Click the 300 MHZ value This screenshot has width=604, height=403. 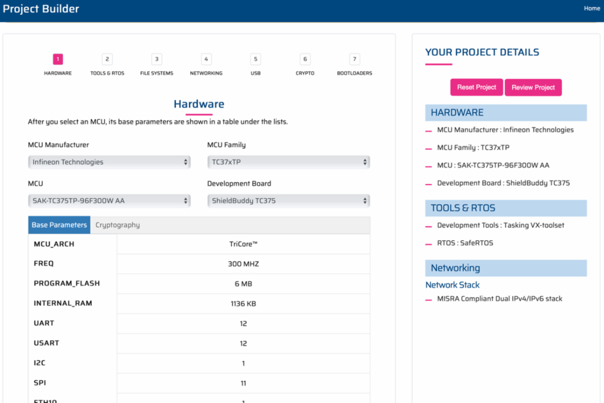[244, 264]
